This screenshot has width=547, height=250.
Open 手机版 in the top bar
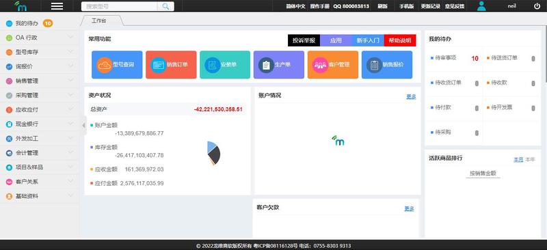pyautogui.click(x=406, y=6)
